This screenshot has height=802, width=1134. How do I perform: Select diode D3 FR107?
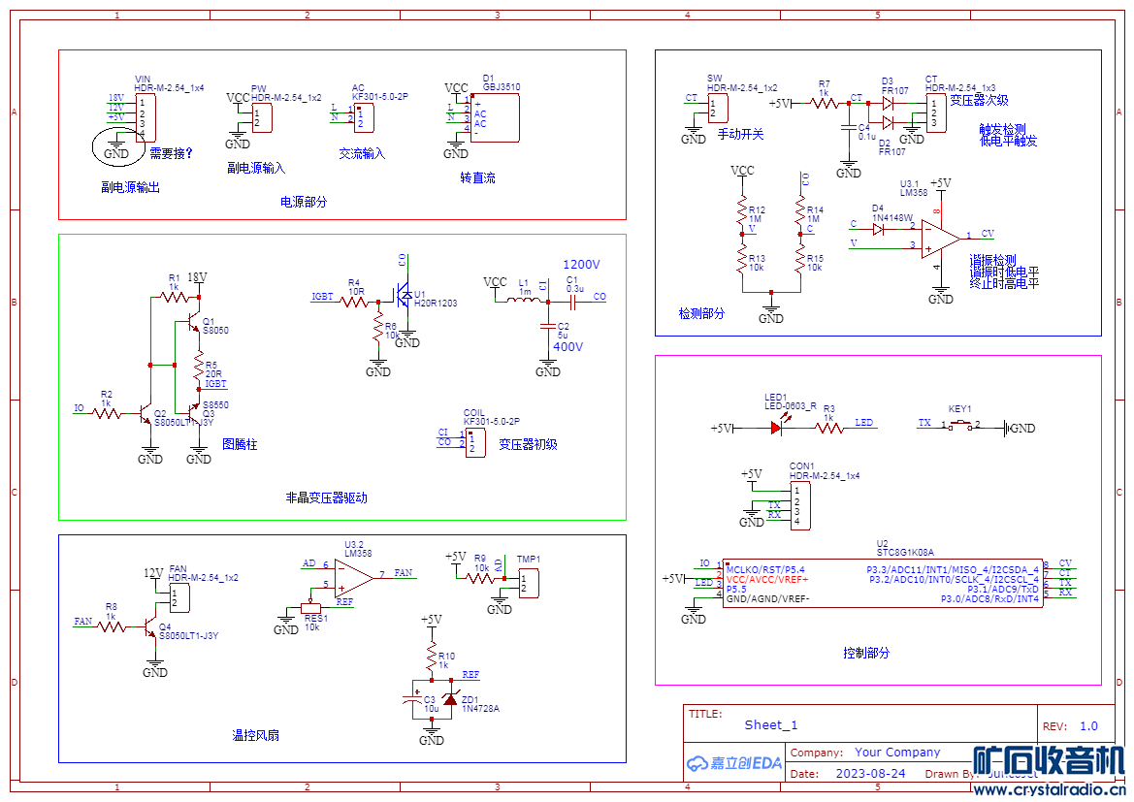889,104
